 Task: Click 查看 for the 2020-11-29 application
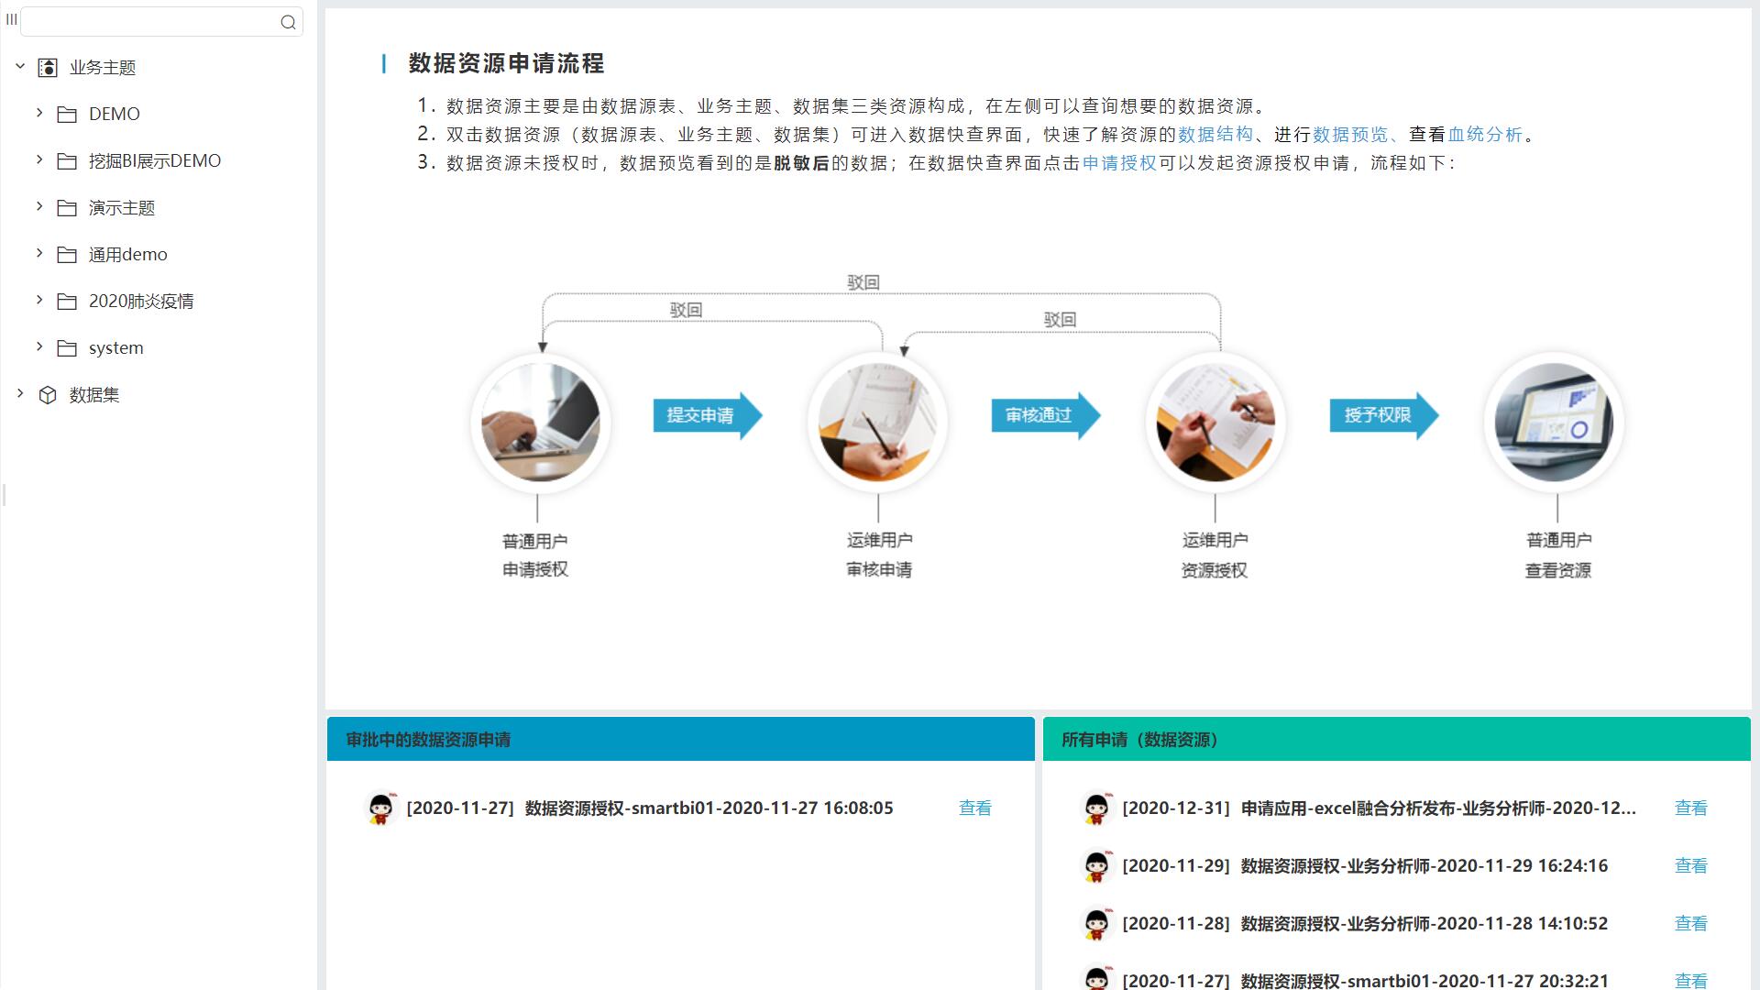click(1691, 866)
